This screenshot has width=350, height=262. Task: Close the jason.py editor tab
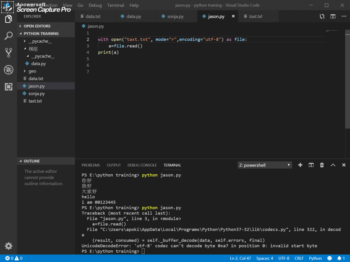[233, 16]
